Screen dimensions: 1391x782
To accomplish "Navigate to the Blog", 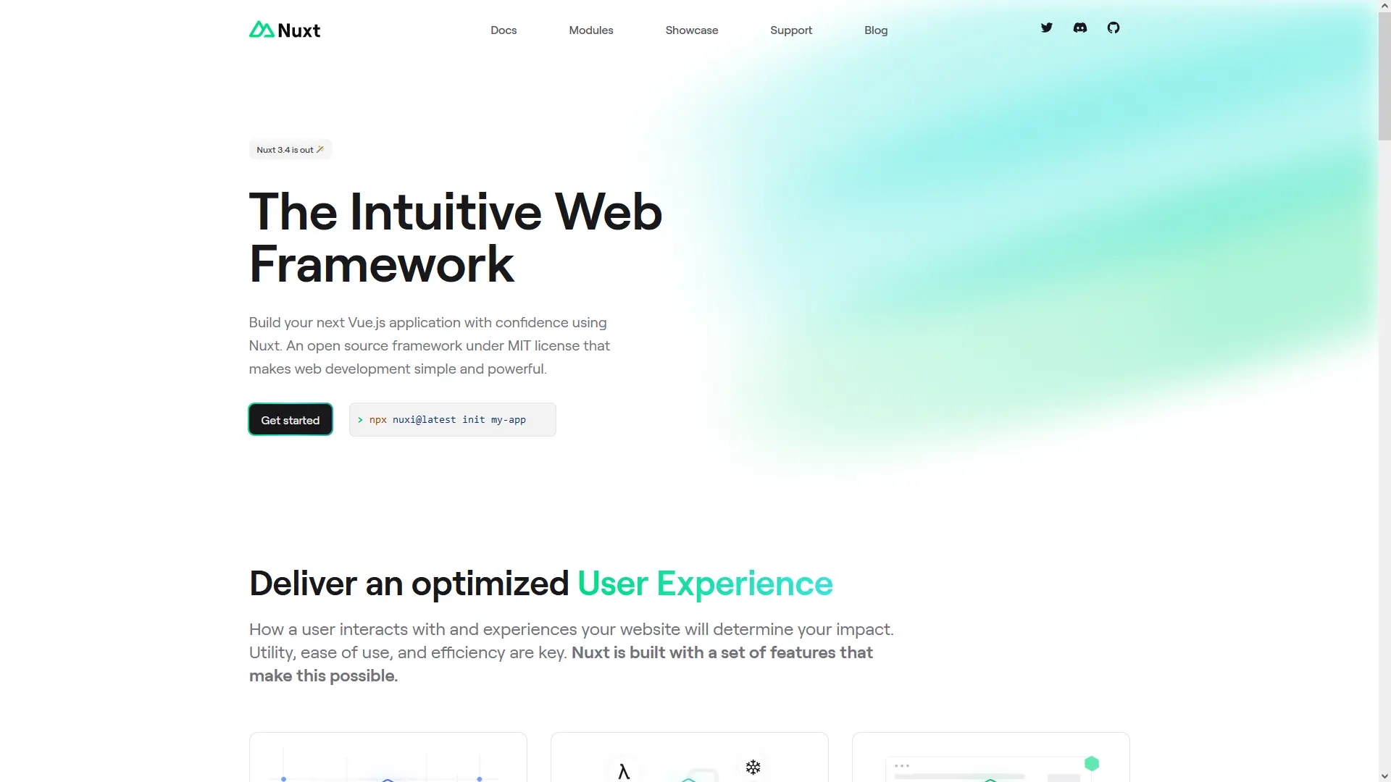I will [x=875, y=30].
